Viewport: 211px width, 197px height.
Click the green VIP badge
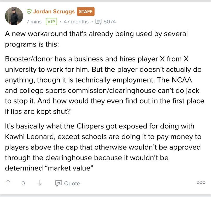(51, 22)
